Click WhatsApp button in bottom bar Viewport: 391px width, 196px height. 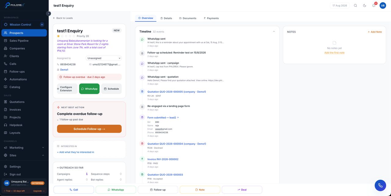coord(116,190)
